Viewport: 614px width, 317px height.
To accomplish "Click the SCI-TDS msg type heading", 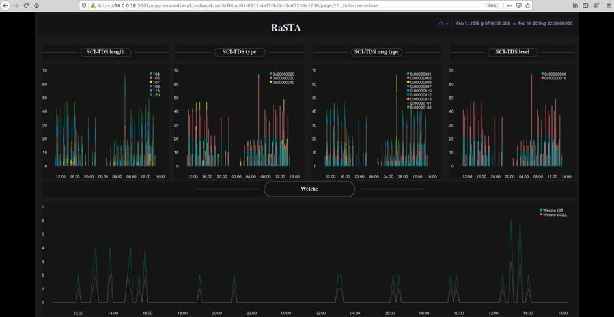I will 376,52.
